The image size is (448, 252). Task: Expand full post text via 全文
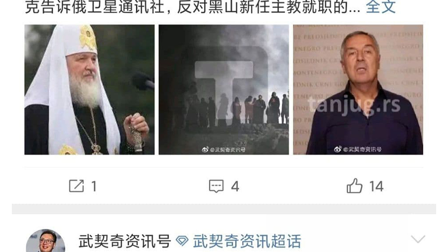click(x=380, y=7)
